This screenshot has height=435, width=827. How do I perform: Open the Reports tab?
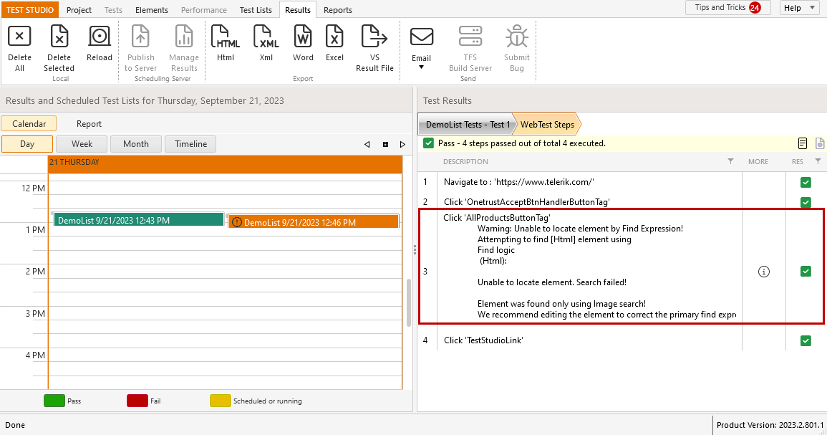(337, 9)
